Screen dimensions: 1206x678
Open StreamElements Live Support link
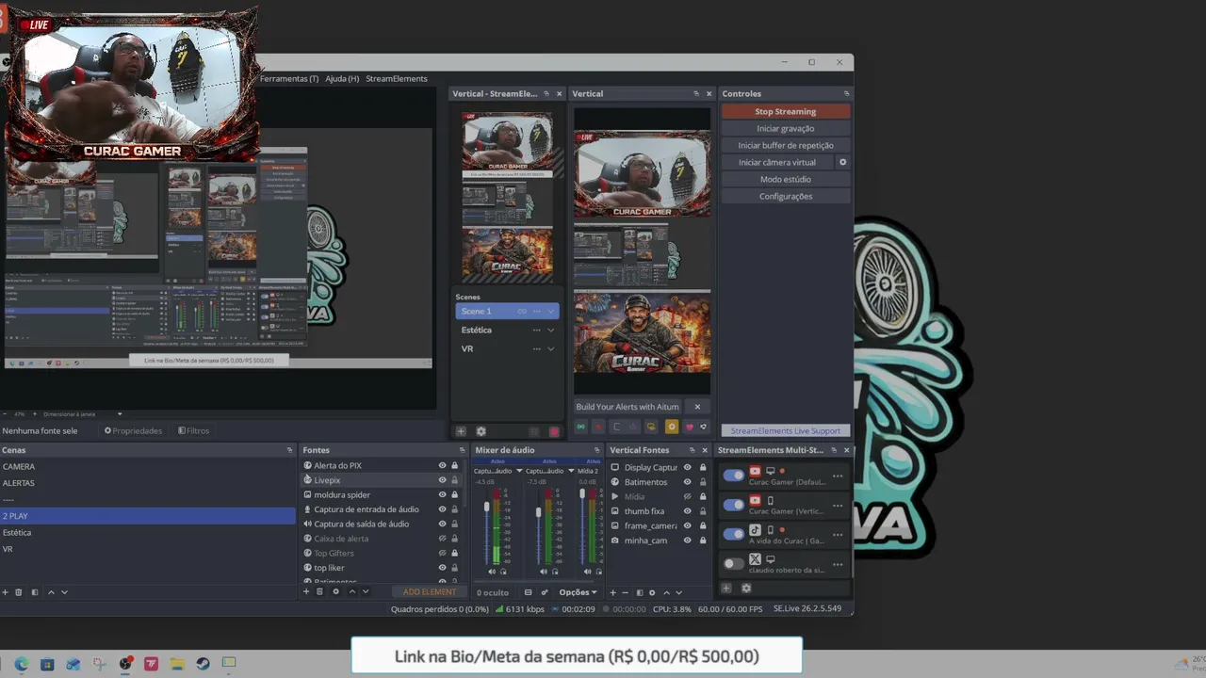coord(786,430)
